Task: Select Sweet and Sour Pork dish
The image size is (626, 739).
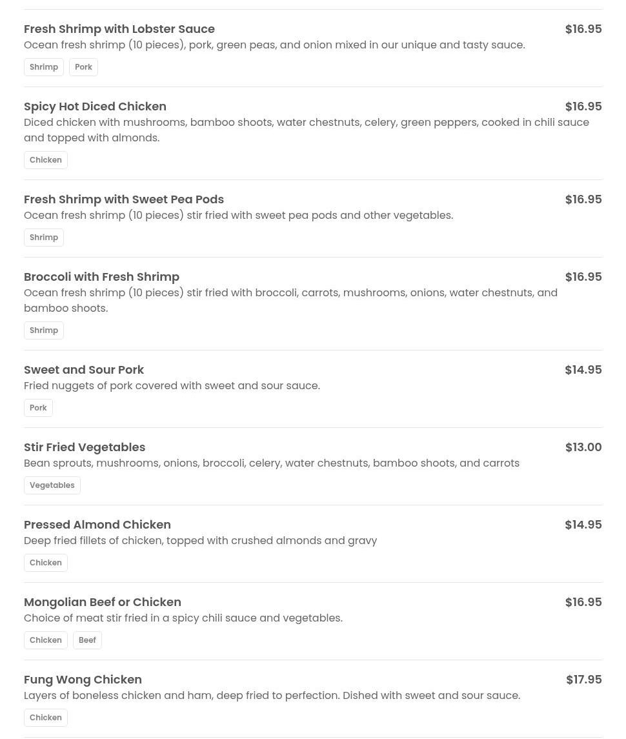Action: tap(84, 370)
